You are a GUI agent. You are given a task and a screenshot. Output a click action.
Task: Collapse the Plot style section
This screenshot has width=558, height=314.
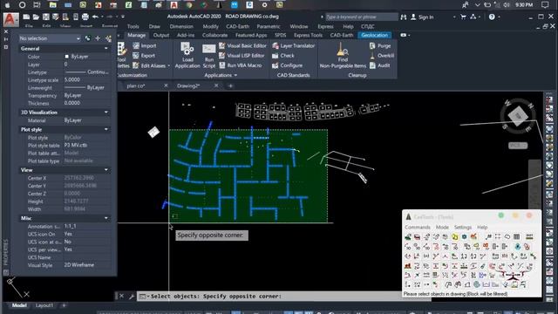[x=106, y=129]
